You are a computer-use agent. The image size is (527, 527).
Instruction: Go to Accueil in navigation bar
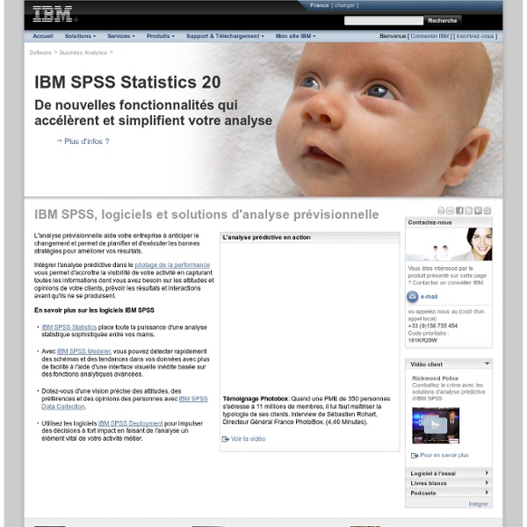43,36
